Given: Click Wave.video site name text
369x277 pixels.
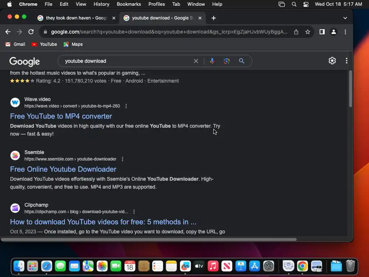Looking at the screenshot, I should click(37, 100).
